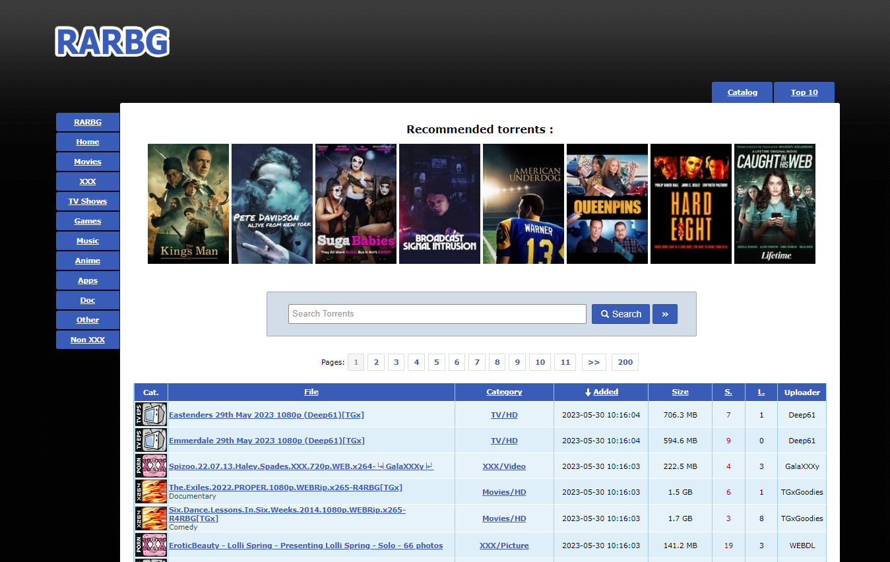Sort by S. seeders column
890x562 pixels.
tap(728, 392)
